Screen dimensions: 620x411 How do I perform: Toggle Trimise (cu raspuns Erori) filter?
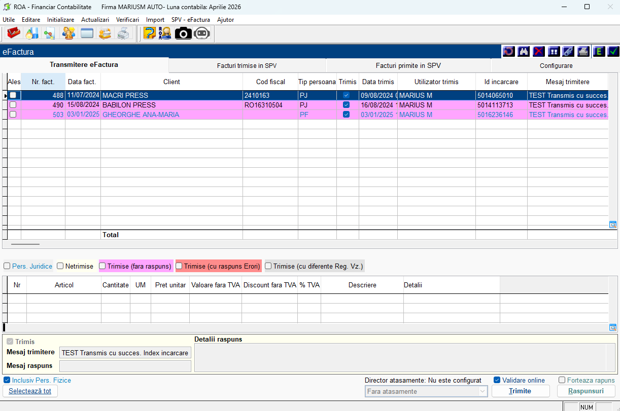[x=179, y=266]
